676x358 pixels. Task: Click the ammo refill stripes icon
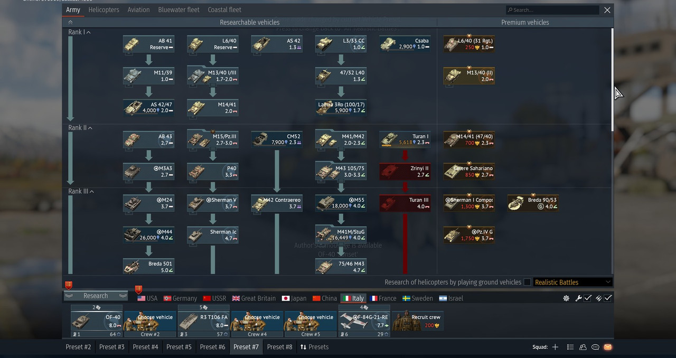pyautogui.click(x=598, y=298)
